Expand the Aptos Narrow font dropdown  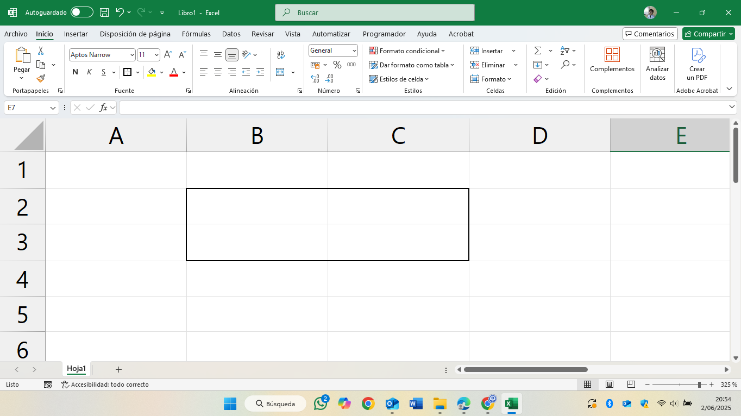[132, 55]
